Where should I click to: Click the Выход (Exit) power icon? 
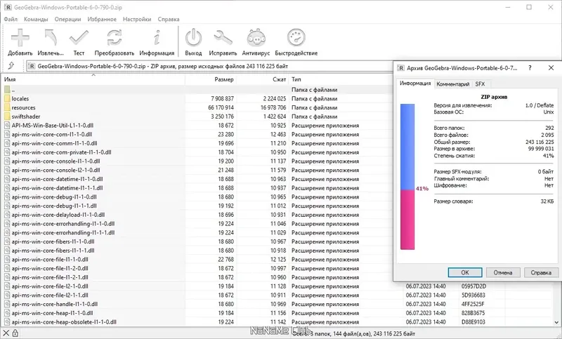(x=194, y=38)
